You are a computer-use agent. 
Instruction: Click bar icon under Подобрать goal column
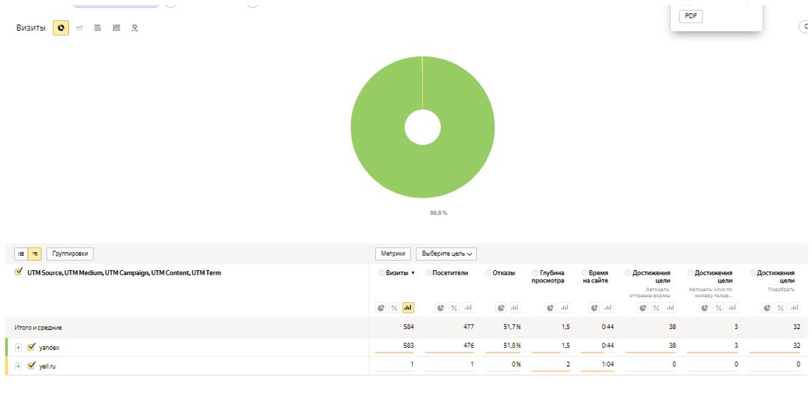tap(795, 308)
